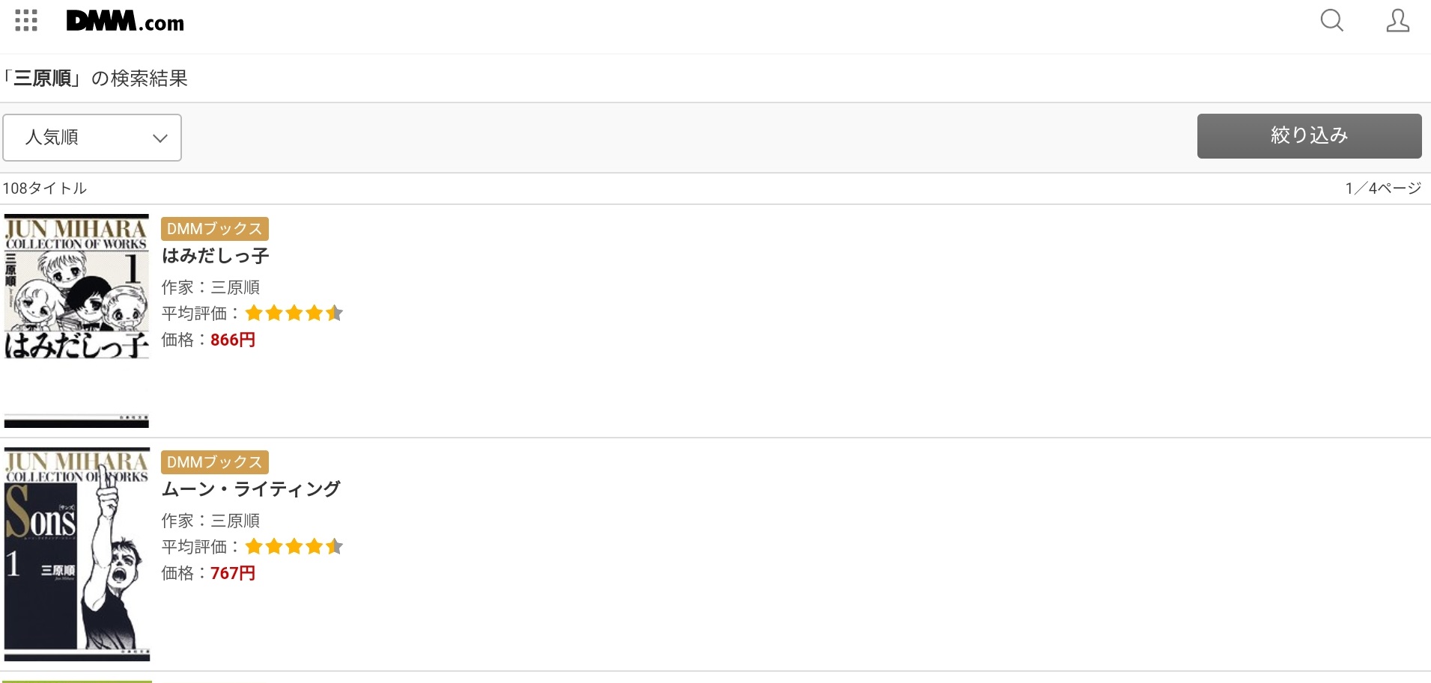Open the 人気順 sort dropdown
This screenshot has height=683, width=1431.
pos(92,137)
